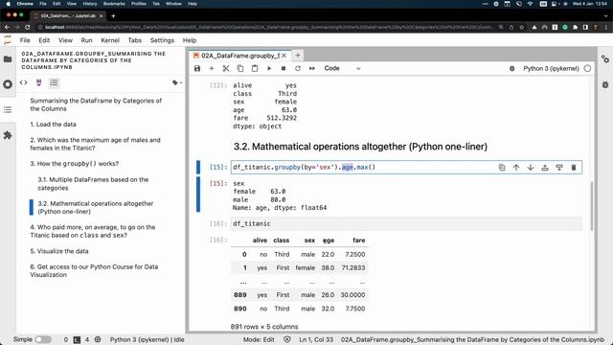Image resolution: width=613 pixels, height=345 pixels.
Task: Click the kernel status circle indicator
Action: tap(587, 68)
